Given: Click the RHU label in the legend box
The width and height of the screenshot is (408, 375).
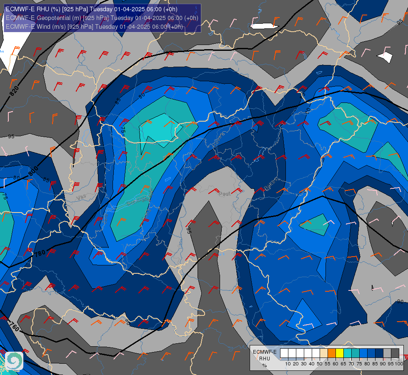Looking at the screenshot, I should [265, 359].
